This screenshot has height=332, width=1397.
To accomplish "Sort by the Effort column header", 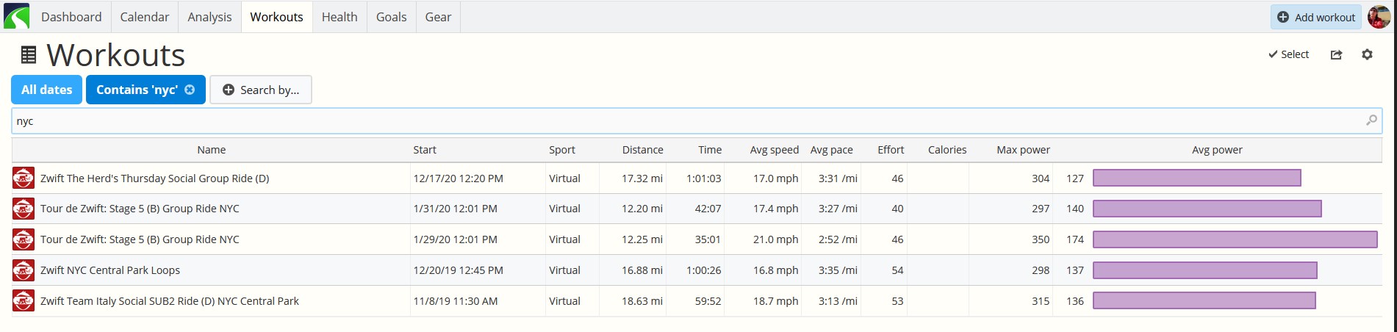I will (x=891, y=150).
